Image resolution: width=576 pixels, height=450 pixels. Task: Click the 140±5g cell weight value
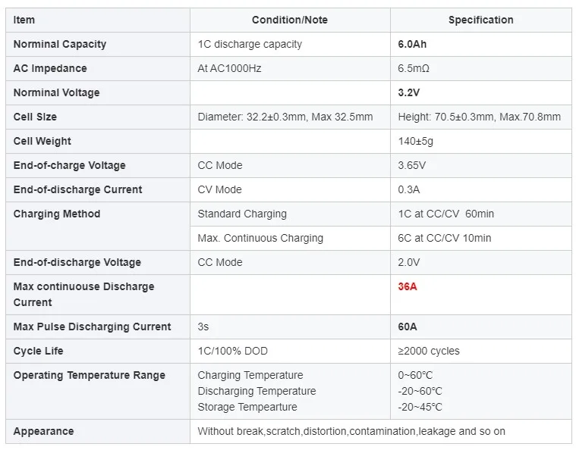pyautogui.click(x=416, y=141)
